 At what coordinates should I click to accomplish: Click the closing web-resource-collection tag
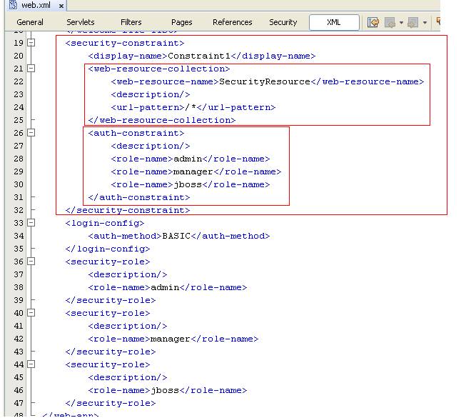click(162, 120)
